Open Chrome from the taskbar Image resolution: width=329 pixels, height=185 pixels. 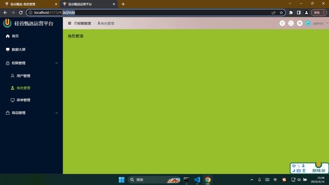[x=208, y=180]
